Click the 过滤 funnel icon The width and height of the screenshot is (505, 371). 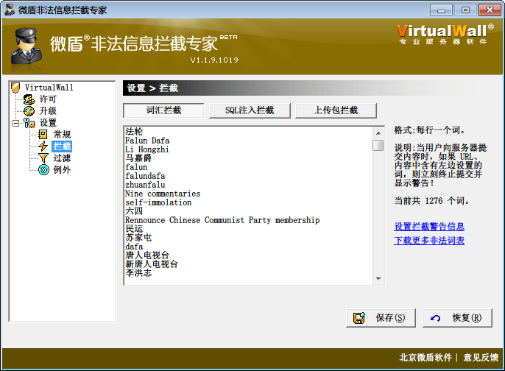pos(43,158)
